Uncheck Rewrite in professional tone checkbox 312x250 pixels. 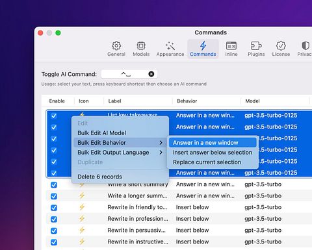54,219
